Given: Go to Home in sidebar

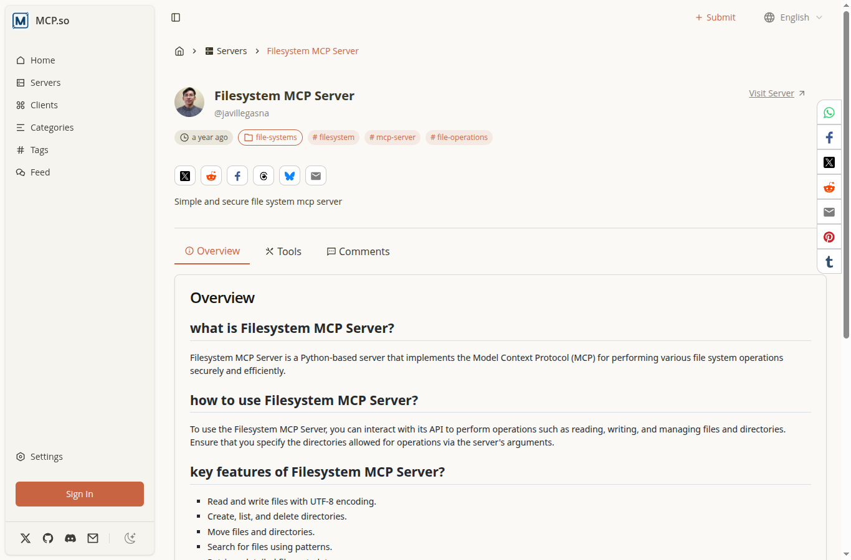Looking at the screenshot, I should 80,60.
